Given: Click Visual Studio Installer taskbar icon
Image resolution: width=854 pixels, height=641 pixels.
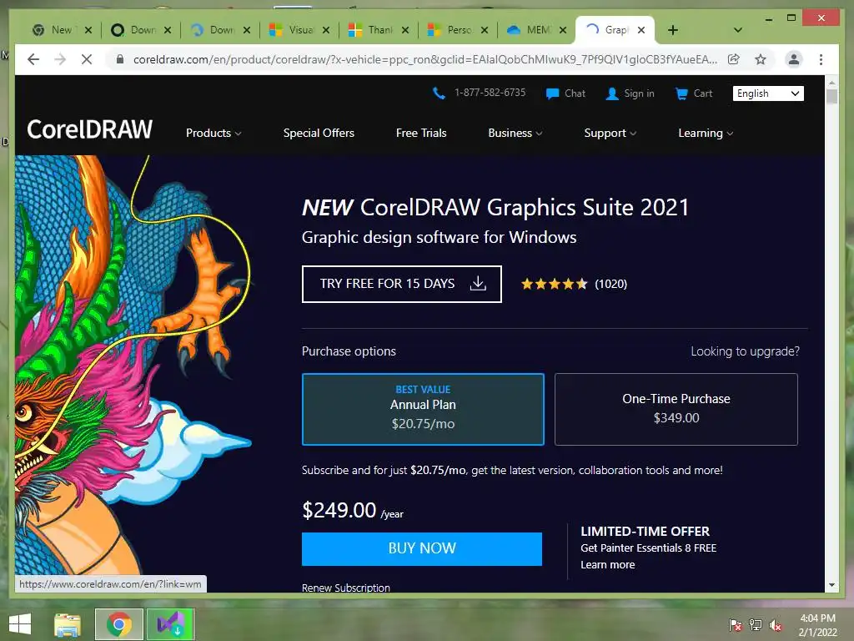Looking at the screenshot, I should coord(170,624).
